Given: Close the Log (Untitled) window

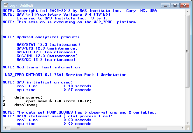Looking at the screenshot, I should [x=185, y=5].
